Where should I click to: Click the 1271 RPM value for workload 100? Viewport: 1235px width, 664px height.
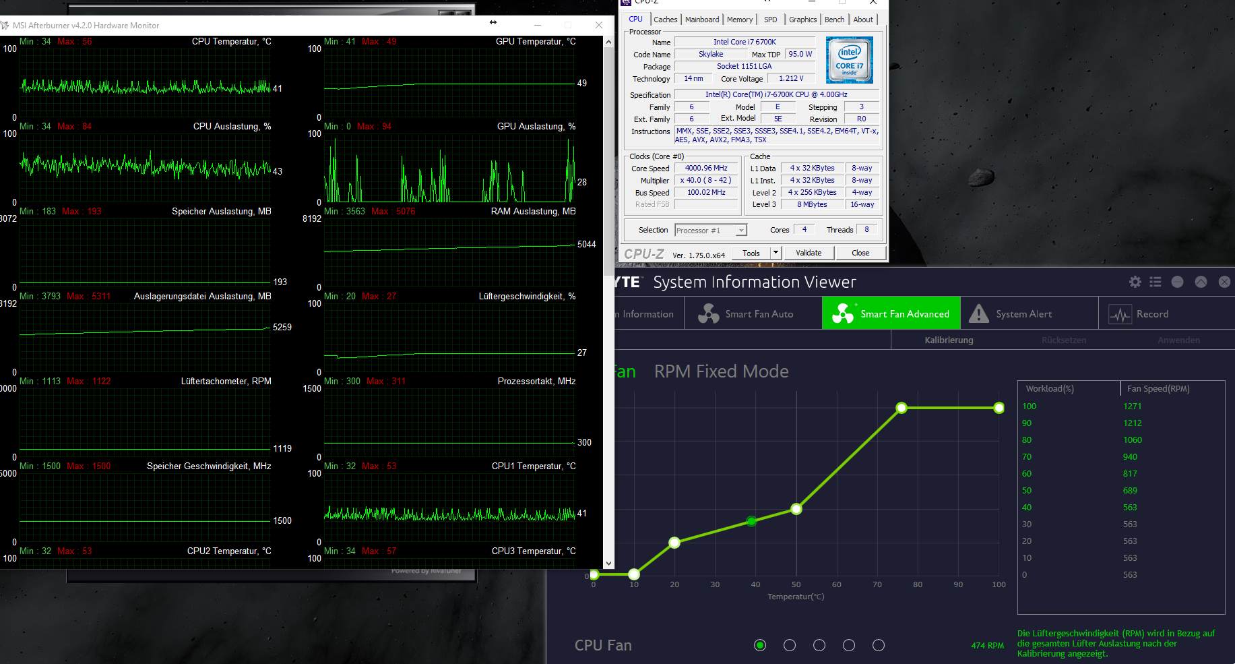(x=1133, y=406)
